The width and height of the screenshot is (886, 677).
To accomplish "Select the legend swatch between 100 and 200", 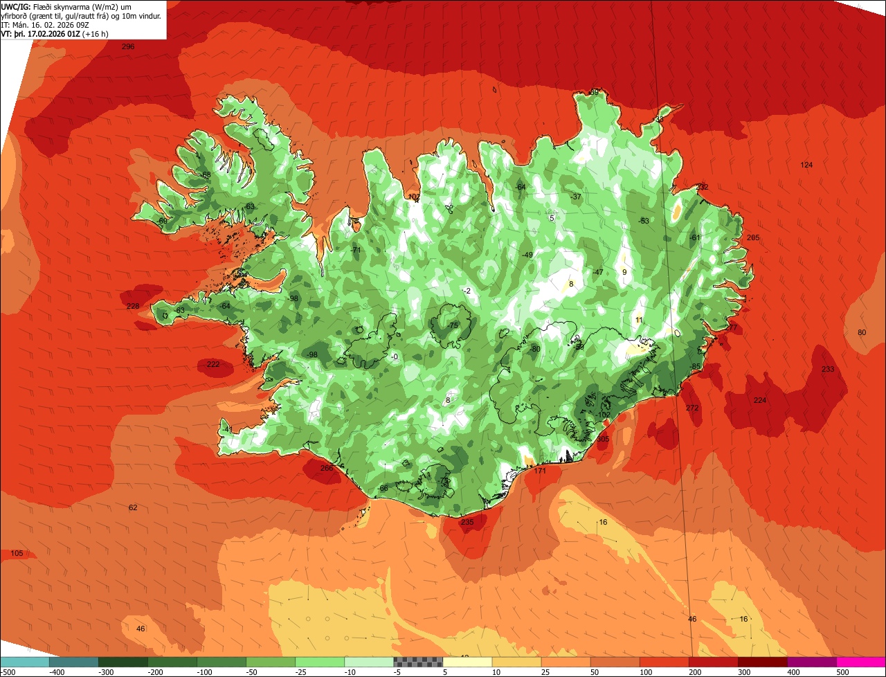I will point(664,662).
